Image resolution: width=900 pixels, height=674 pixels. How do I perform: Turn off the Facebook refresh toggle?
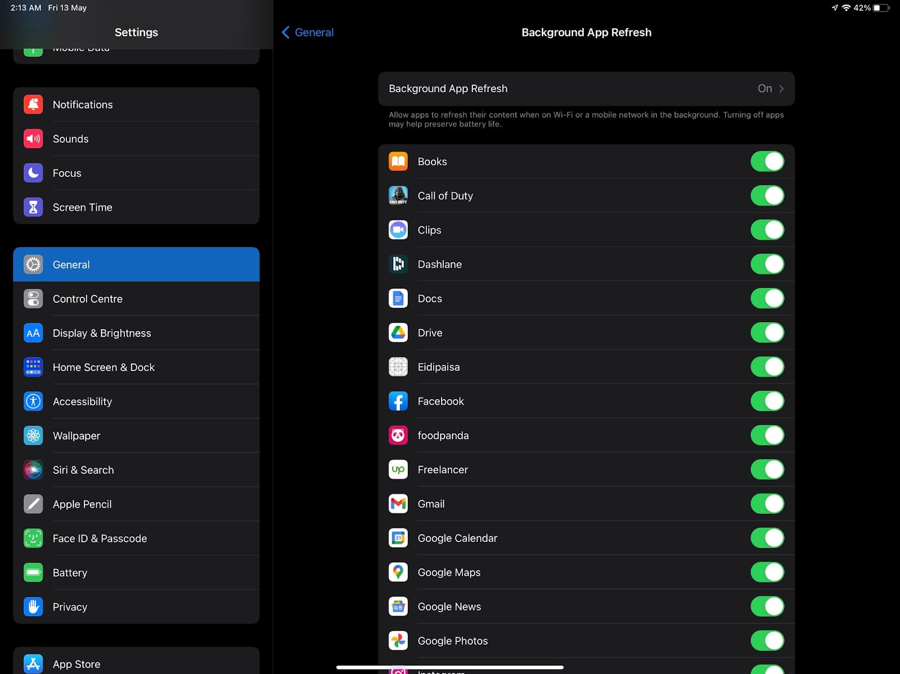(767, 402)
